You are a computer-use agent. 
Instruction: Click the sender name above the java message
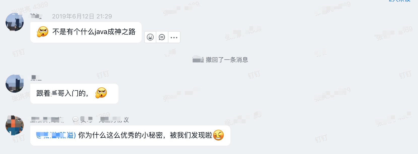pyautogui.click(x=36, y=16)
